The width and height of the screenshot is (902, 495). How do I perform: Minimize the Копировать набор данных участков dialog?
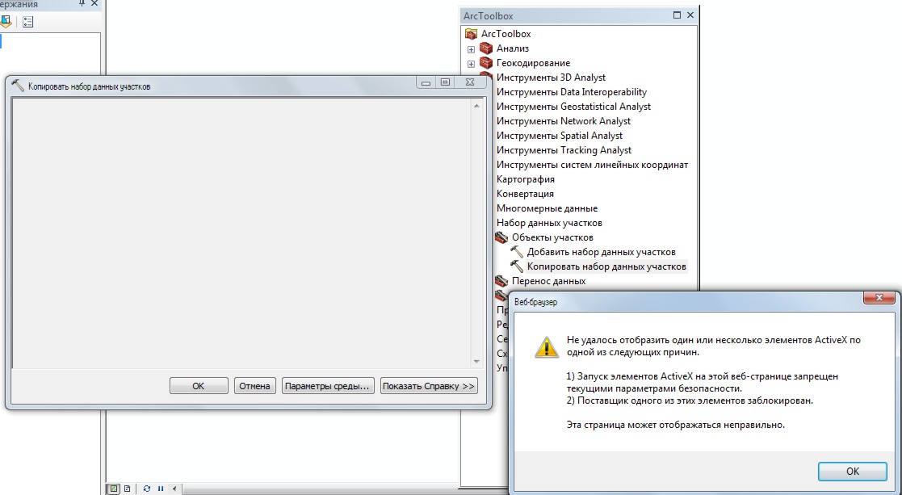tap(426, 83)
